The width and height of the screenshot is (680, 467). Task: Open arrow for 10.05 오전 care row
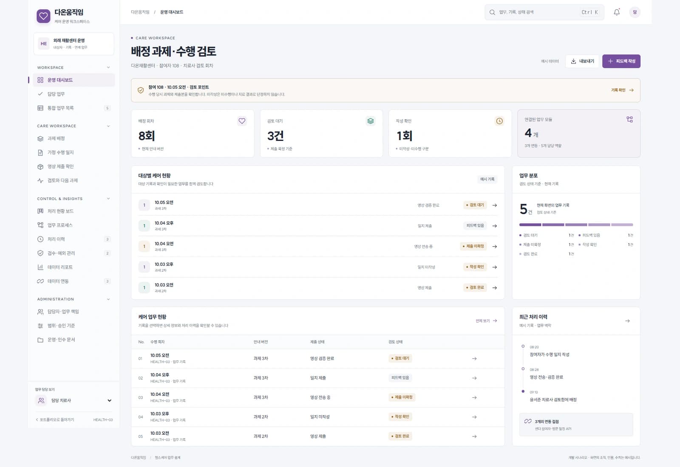[495, 205]
